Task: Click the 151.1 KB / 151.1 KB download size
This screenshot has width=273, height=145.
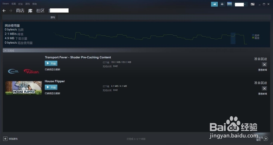Action: coord(121,62)
